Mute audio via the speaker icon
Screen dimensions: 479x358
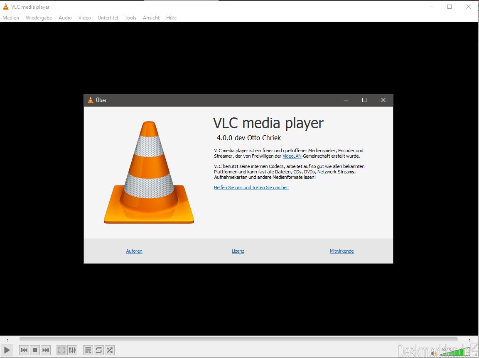[x=434, y=353]
